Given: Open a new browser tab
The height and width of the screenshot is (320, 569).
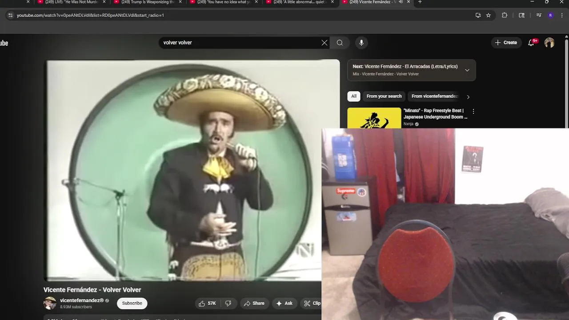Looking at the screenshot, I should pos(420,2).
